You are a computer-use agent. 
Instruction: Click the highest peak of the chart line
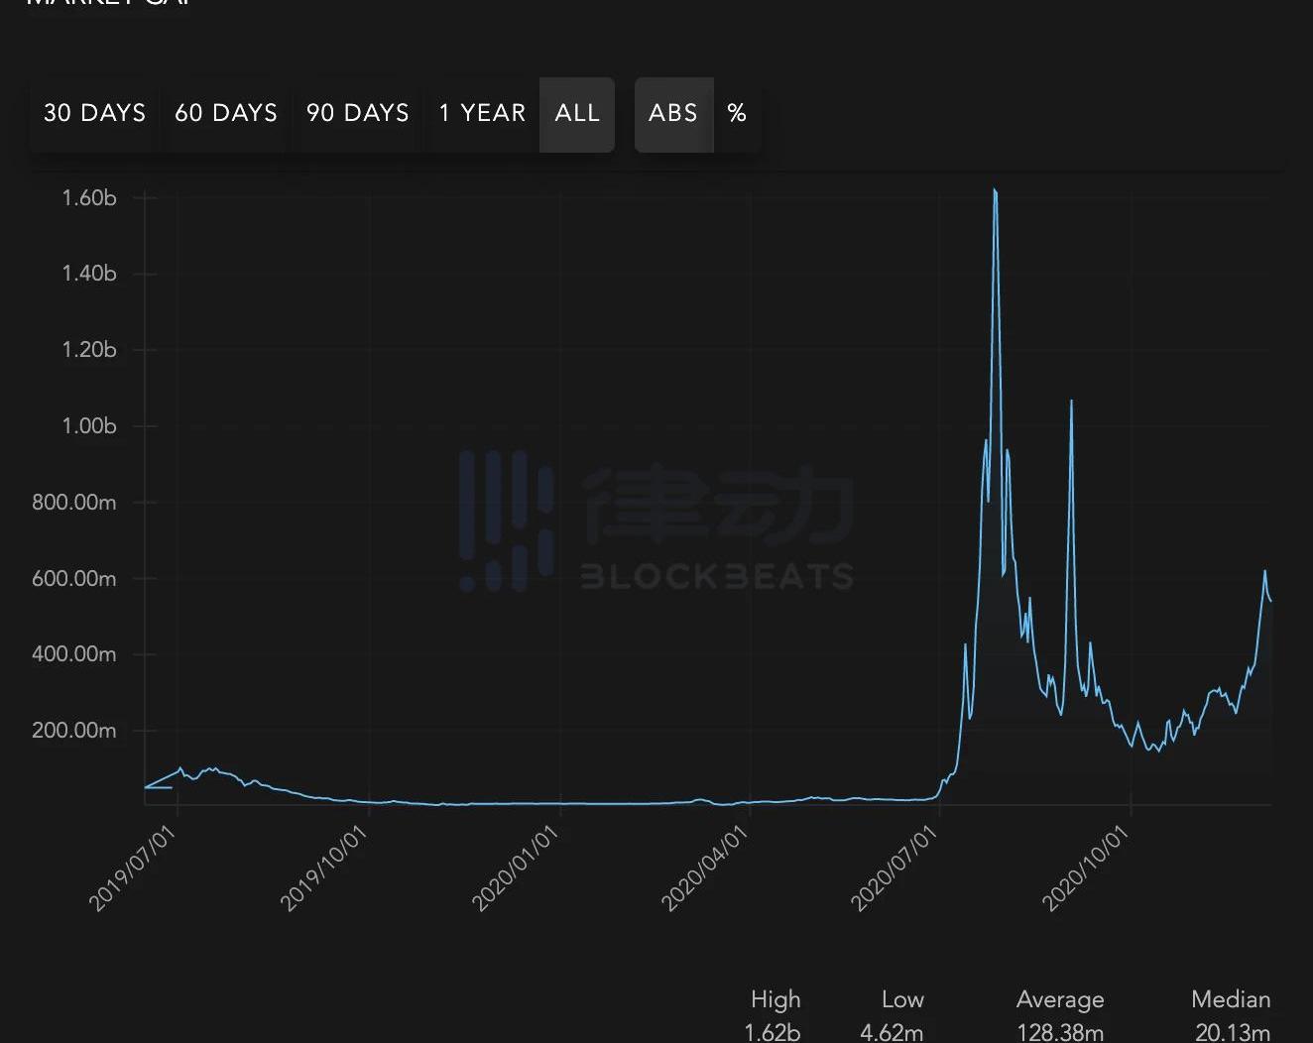click(995, 191)
